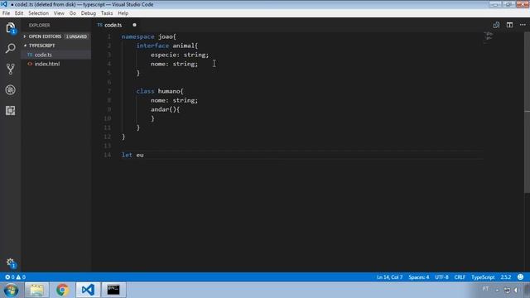Viewport: 530px width, 298px height.
Task: Click on 'class humano{' line
Action: pyautogui.click(x=160, y=91)
